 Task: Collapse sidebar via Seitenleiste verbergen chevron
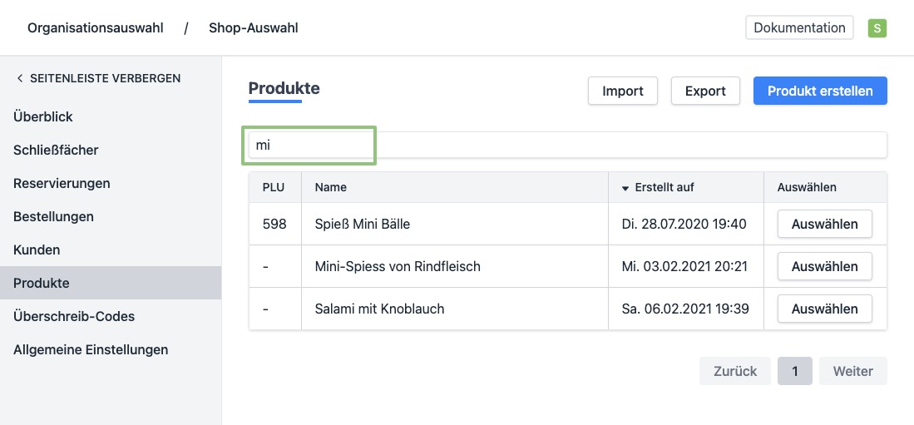[20, 78]
